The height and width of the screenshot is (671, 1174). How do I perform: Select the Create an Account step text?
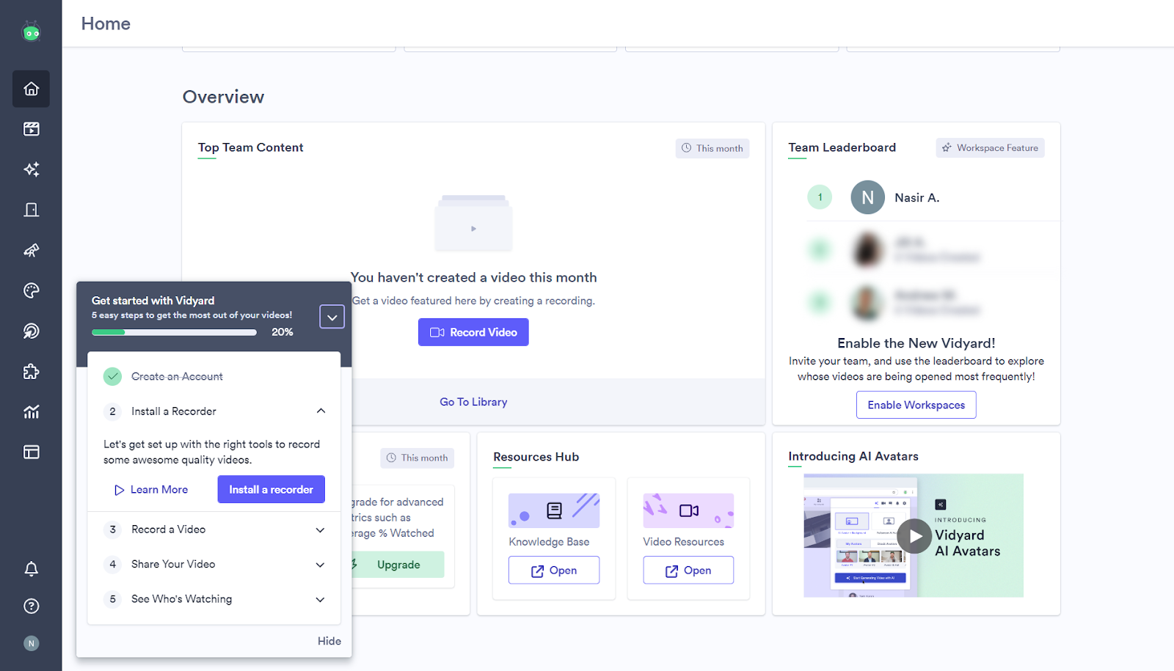[x=177, y=376]
